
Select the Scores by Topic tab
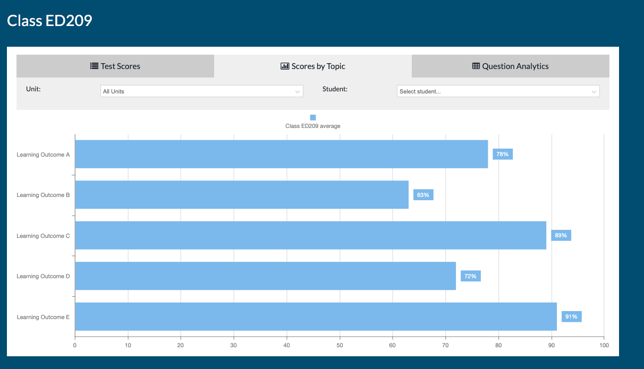(x=313, y=66)
